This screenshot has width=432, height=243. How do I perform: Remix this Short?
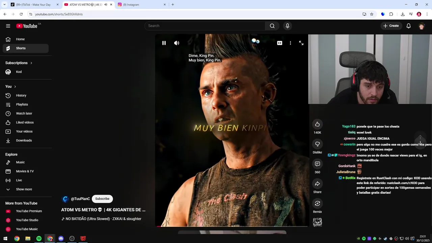(317, 204)
